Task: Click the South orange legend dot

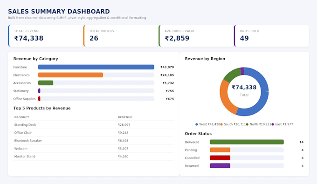Action: pyautogui.click(x=221, y=124)
